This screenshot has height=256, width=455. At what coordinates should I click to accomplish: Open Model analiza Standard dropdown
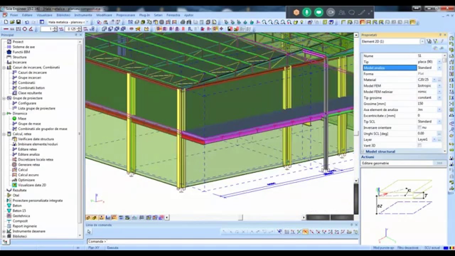pyautogui.click(x=440, y=68)
